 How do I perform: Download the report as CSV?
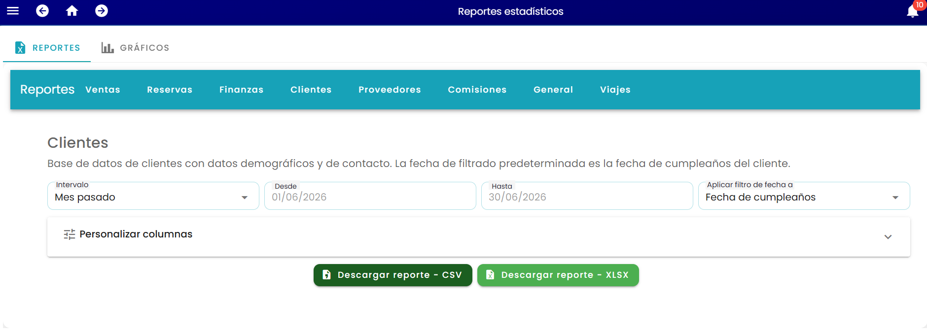pyautogui.click(x=393, y=275)
